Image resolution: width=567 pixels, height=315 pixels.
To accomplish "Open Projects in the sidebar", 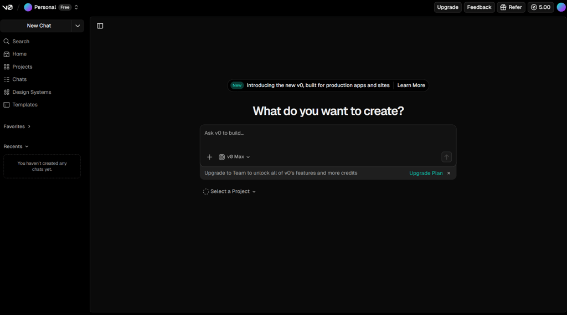I will (x=18, y=67).
